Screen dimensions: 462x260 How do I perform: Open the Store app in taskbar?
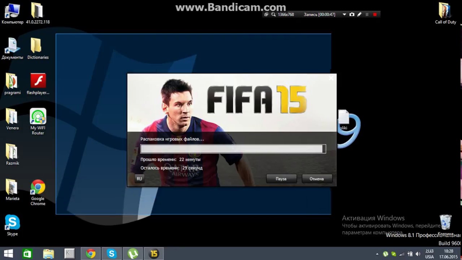tap(27, 254)
